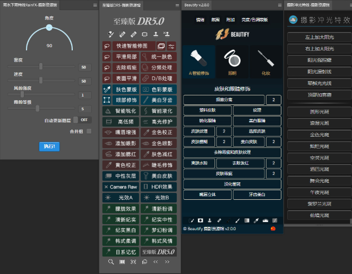Click the number field beside 去除发红
Screen dimensions: 352x274
[x=273, y=163]
